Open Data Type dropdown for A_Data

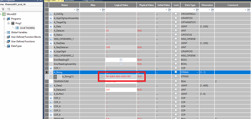pos(197,26)
